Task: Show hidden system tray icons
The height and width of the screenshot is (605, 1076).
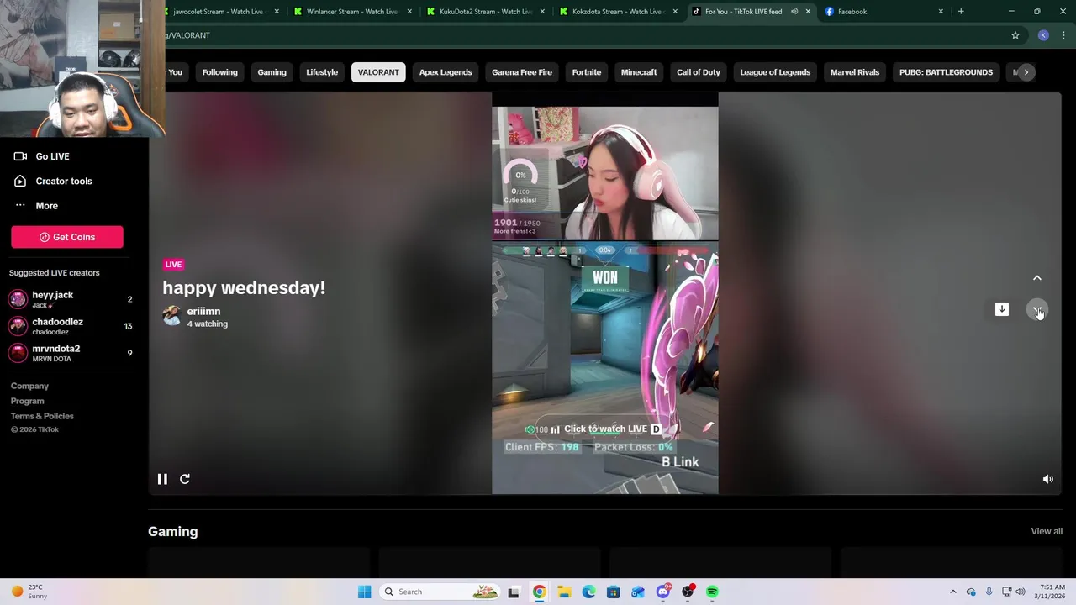Action: click(952, 592)
